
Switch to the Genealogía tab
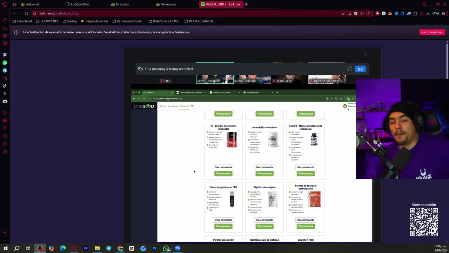tap(166, 4)
